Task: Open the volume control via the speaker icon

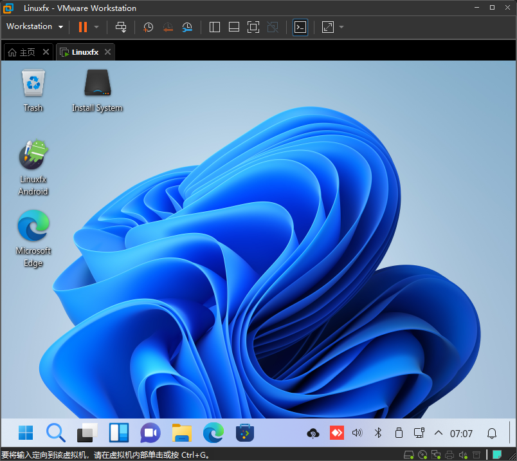Action: coord(357,433)
